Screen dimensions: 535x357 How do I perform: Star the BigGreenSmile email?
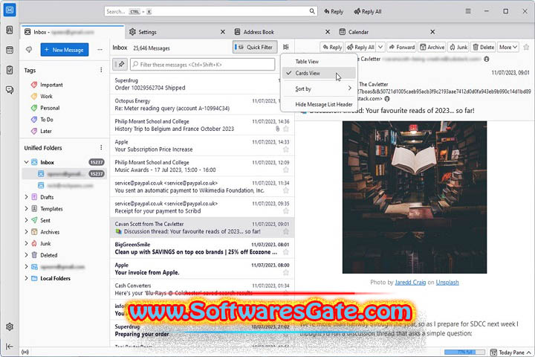286,252
